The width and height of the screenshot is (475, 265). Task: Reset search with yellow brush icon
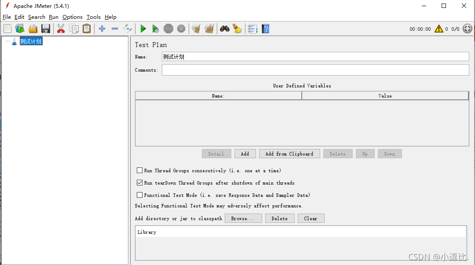[x=237, y=29]
